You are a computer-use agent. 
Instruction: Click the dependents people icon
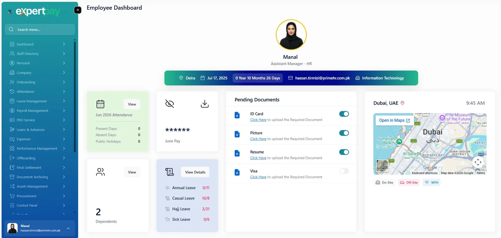coord(100,172)
